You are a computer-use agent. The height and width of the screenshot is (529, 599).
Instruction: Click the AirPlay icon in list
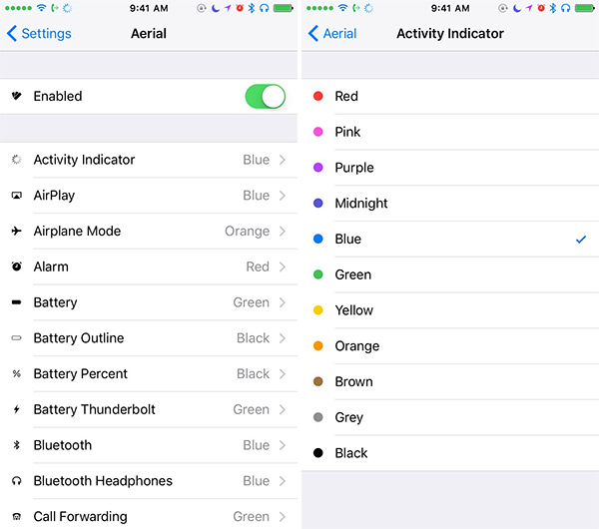[x=16, y=196]
